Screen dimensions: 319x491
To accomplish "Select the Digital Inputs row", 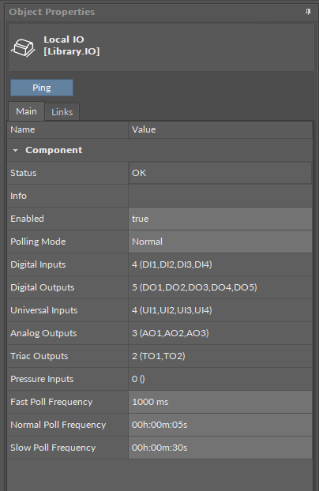I will pyautogui.click(x=159, y=264).
